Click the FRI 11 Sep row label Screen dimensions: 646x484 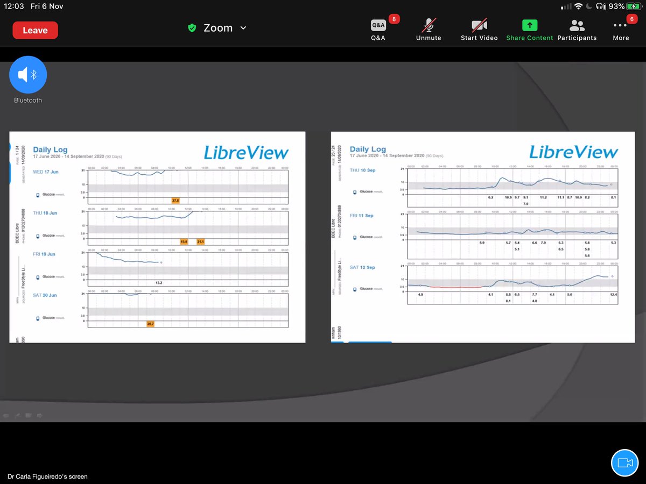(362, 216)
